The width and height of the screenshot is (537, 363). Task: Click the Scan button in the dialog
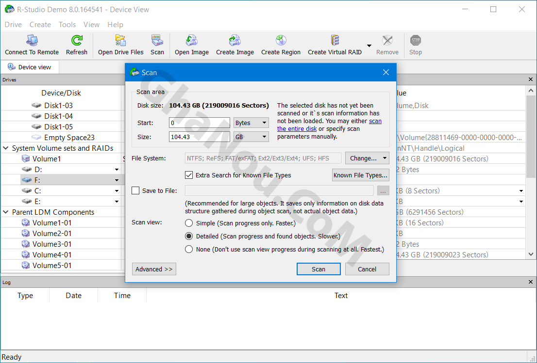tap(319, 269)
